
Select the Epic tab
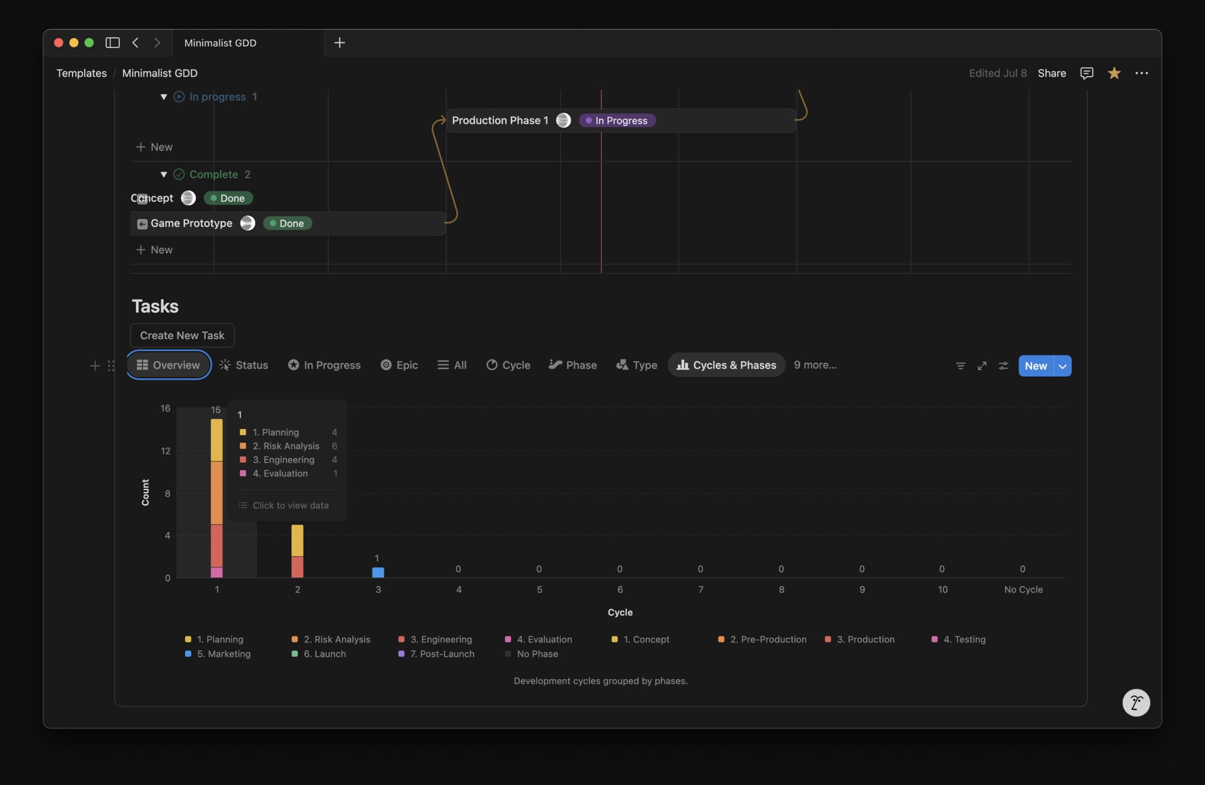click(400, 365)
